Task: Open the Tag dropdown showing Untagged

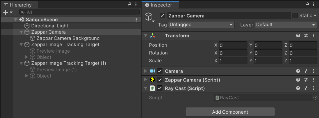Action: (x=201, y=25)
